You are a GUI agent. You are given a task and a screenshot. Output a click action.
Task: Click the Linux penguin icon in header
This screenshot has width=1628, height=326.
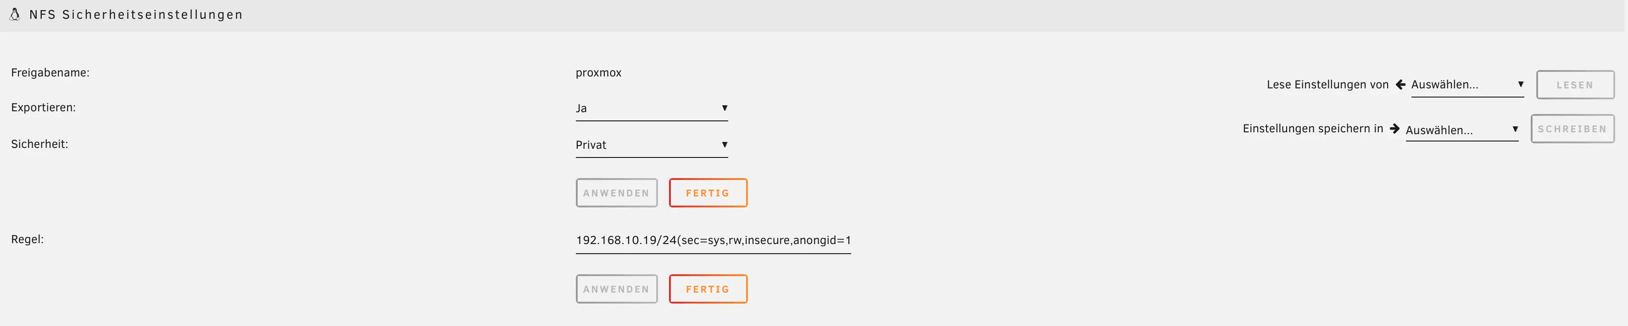(15, 14)
